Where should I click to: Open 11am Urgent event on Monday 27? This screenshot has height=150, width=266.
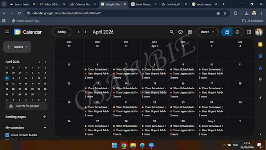pyautogui.click(x=97, y=130)
